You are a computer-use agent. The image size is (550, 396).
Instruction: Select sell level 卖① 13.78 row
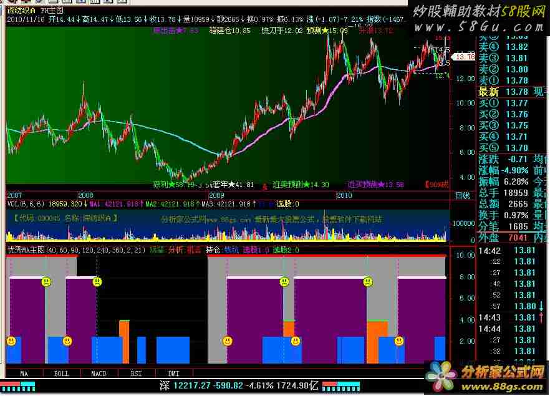click(504, 80)
